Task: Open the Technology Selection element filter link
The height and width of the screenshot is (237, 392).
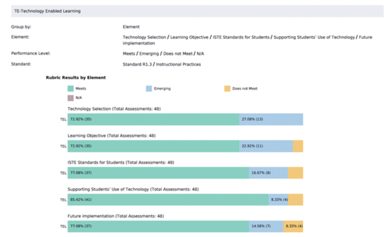Action: point(144,37)
